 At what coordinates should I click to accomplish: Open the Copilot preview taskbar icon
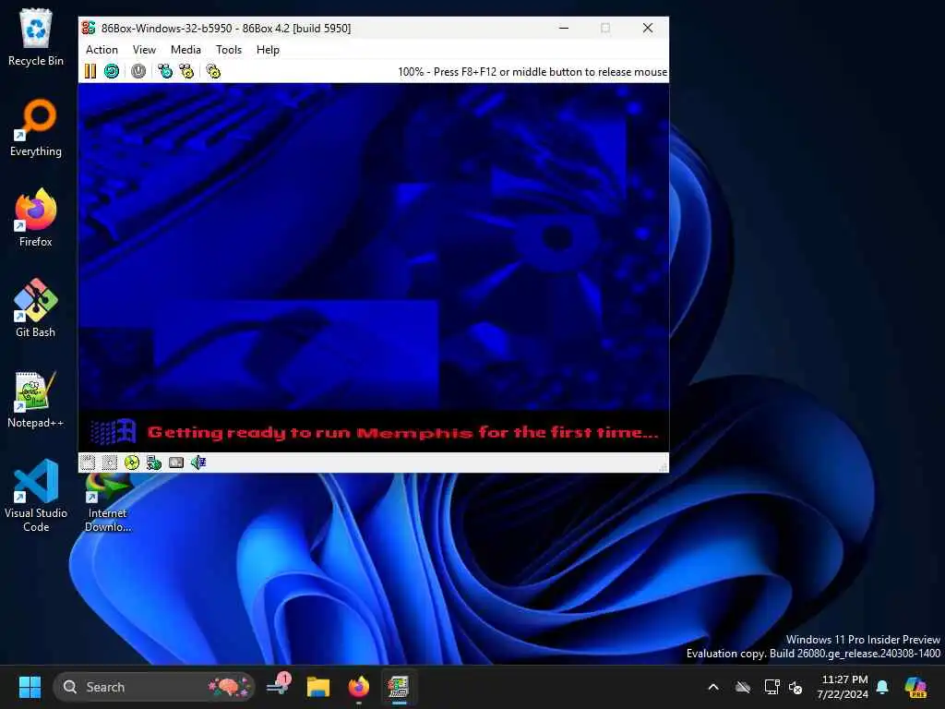coord(915,687)
